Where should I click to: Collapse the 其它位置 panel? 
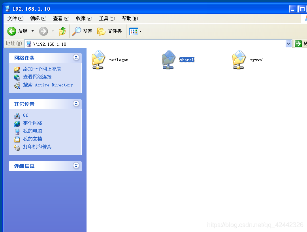click(x=76, y=104)
